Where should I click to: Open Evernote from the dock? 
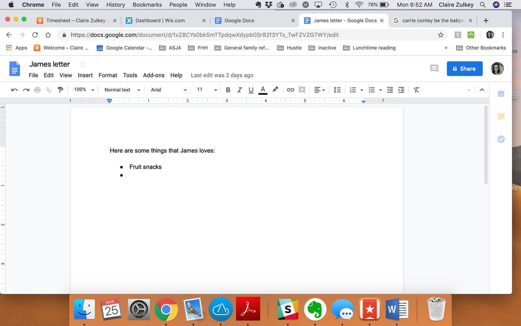pyautogui.click(x=315, y=309)
